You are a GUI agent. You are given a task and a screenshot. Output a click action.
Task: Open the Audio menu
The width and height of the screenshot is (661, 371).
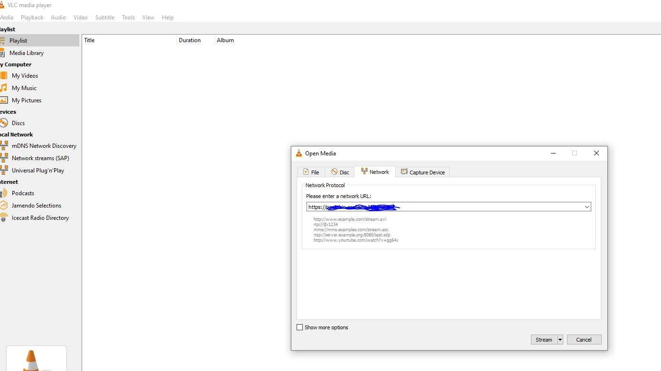point(58,18)
